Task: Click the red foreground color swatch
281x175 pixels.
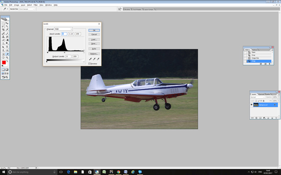Action: tap(4, 63)
